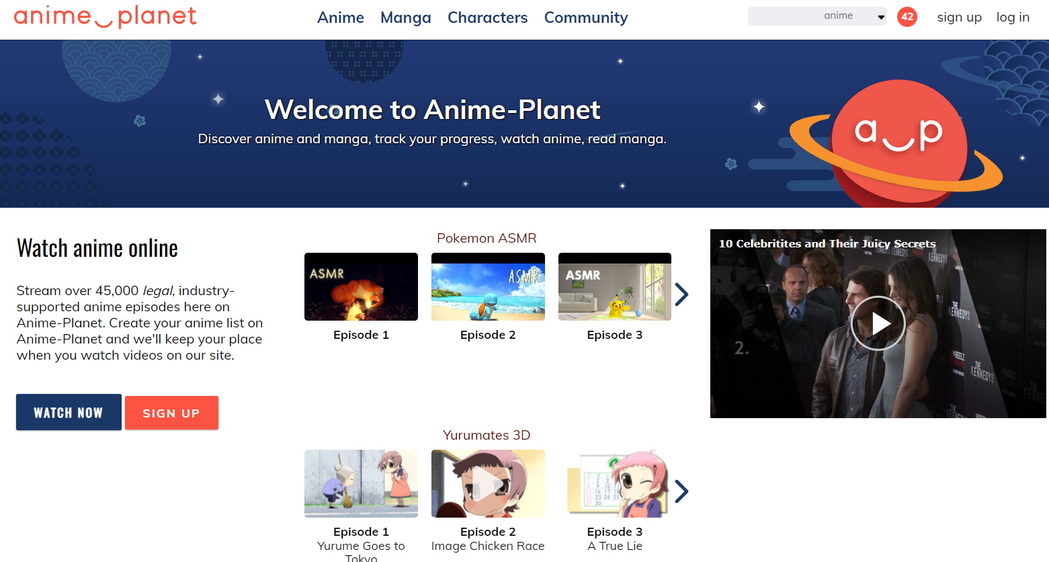The width and height of the screenshot is (1049, 562).
Task: Click the log in link
Action: coord(1013,17)
